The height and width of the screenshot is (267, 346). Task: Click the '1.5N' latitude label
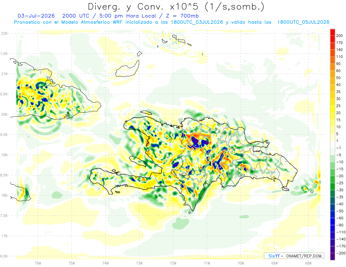[4, 54]
